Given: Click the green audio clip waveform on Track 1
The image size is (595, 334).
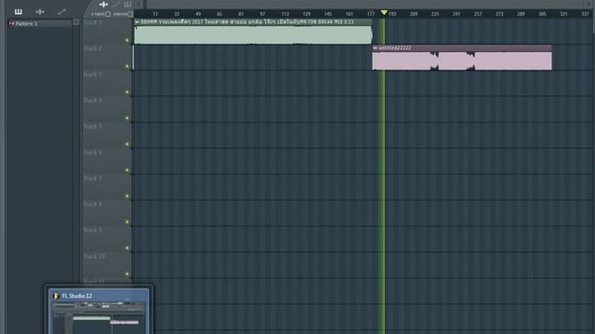Looking at the screenshot, I should (x=253, y=35).
